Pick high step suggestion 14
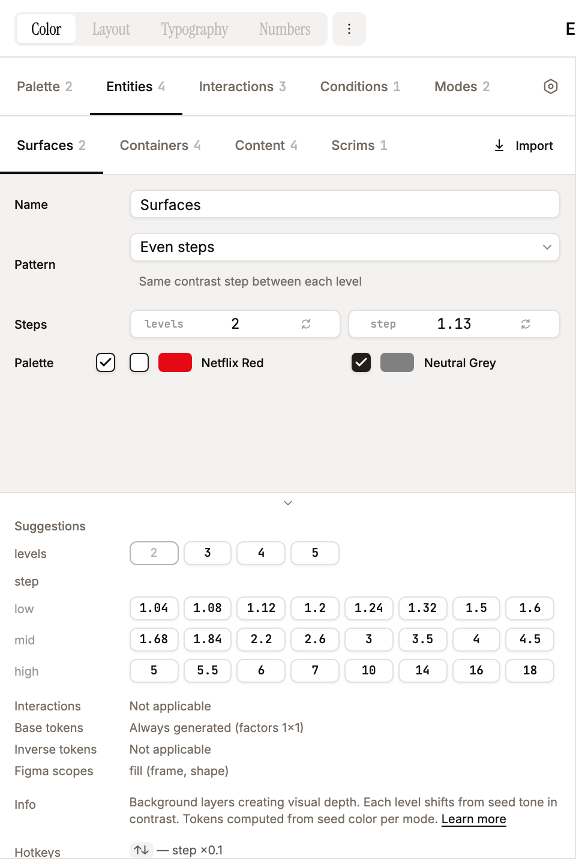Viewport: 576px width, 864px height. coord(422,671)
